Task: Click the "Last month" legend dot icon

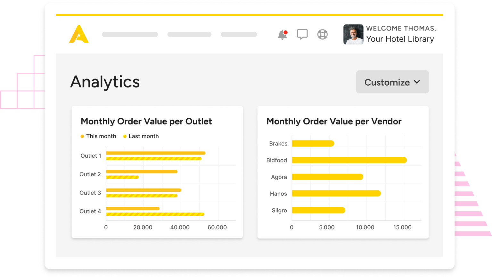Action: tap(125, 136)
